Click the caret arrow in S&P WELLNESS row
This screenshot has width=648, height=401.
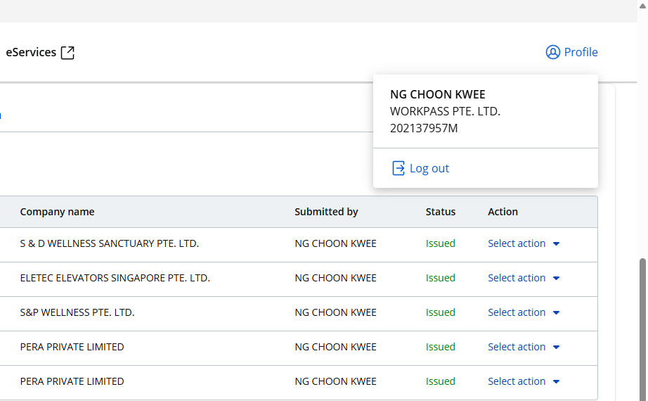click(556, 313)
